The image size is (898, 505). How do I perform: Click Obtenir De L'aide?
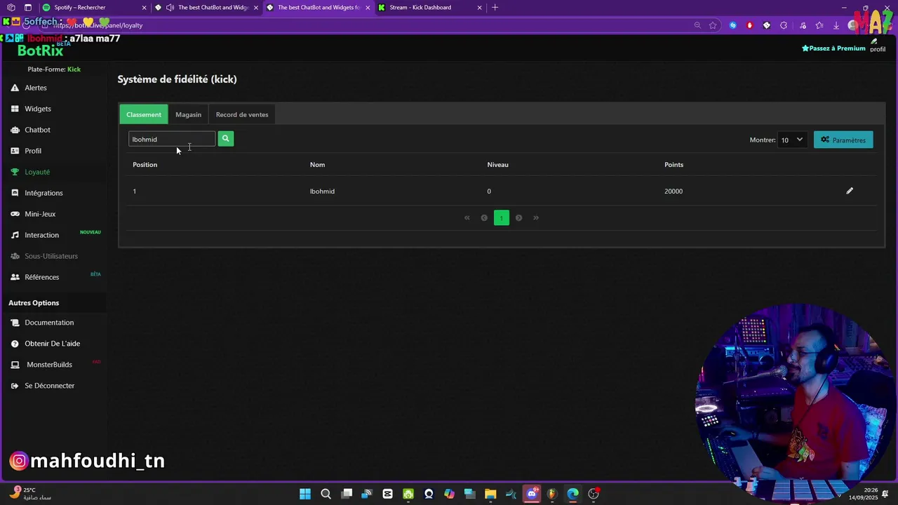tap(52, 344)
